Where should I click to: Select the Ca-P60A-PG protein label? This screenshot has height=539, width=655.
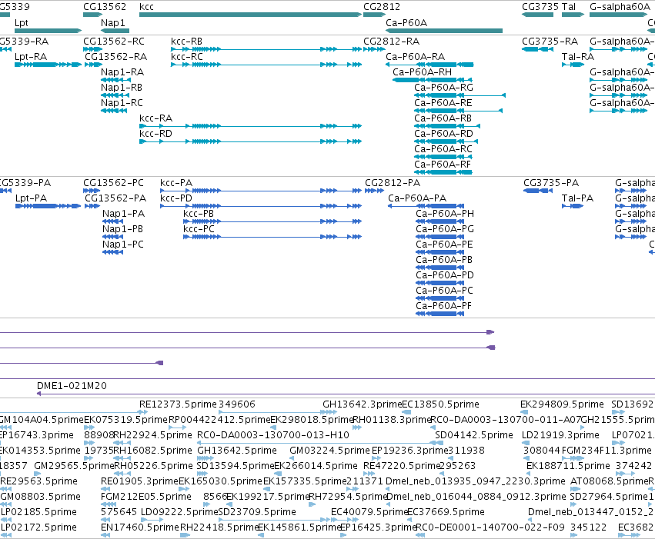[445, 229]
